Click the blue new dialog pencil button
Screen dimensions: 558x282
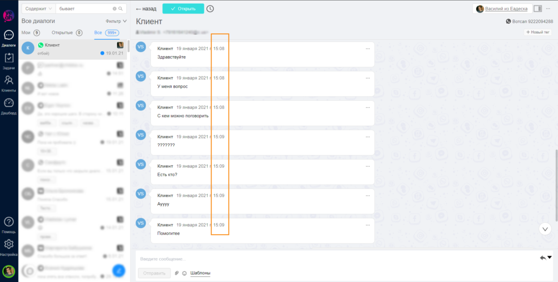tap(119, 270)
